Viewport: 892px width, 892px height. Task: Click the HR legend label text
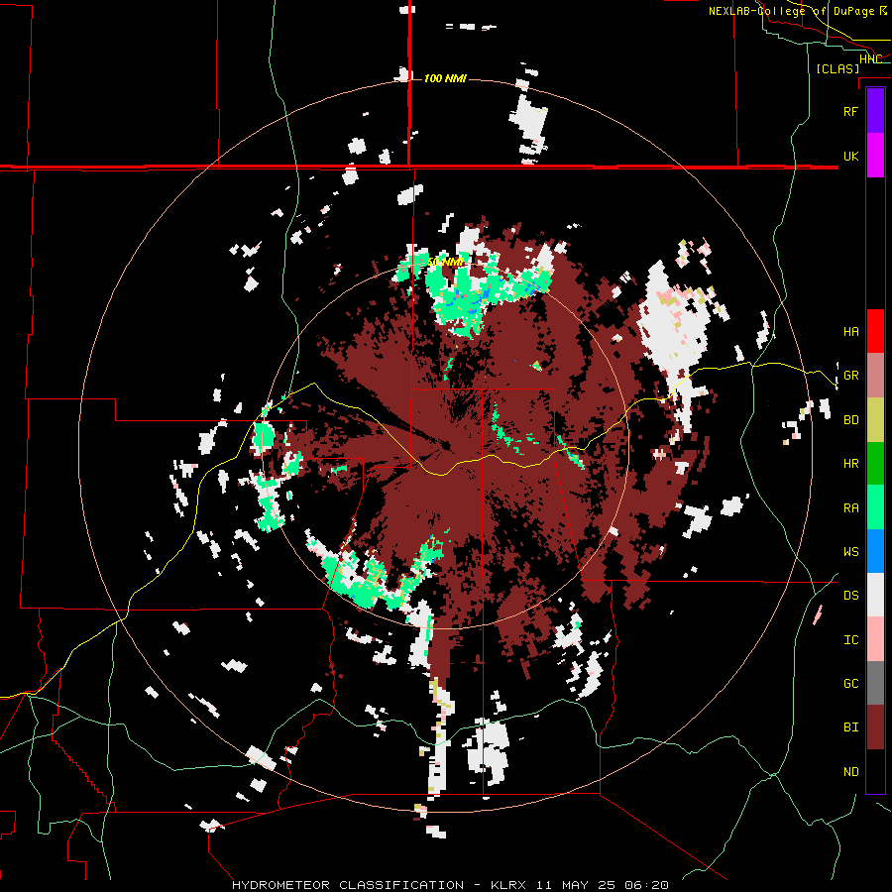850,464
